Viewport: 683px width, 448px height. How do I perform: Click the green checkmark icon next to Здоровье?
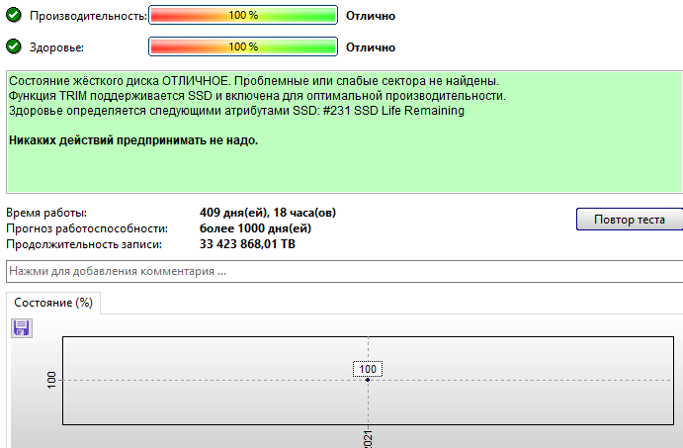14,46
